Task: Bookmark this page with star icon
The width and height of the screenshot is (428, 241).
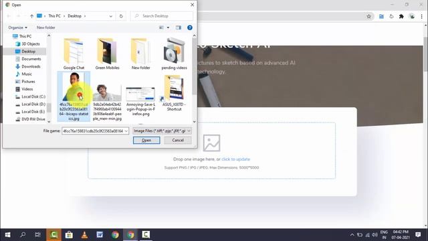Action: tap(368, 16)
